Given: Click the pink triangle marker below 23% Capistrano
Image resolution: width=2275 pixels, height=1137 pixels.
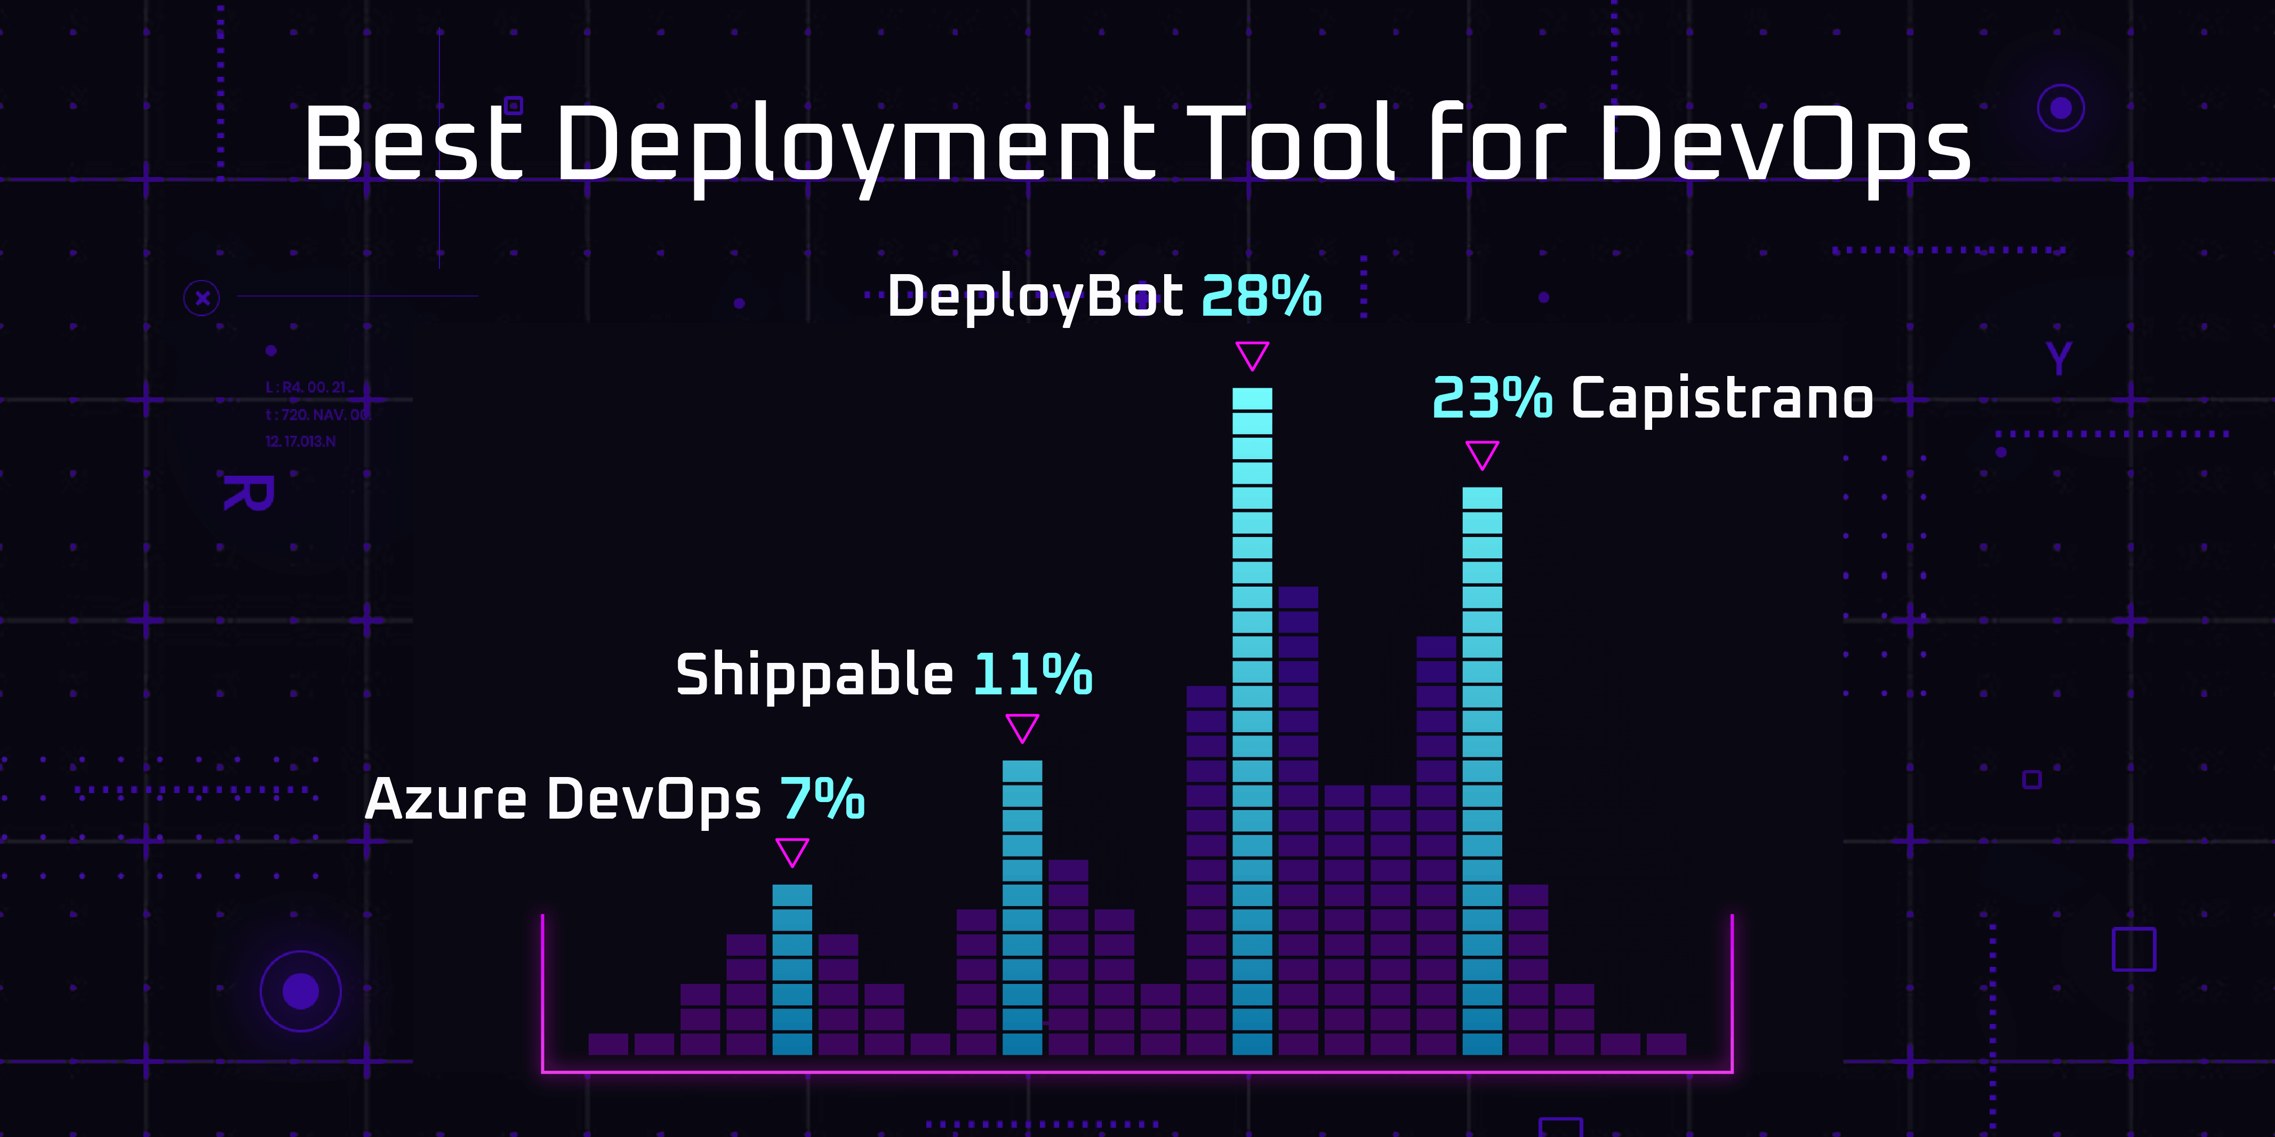Looking at the screenshot, I should [1482, 455].
